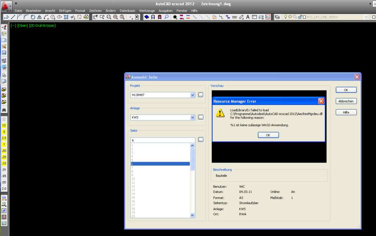Select the Ellipse drawing tool
The height and width of the screenshot is (236, 376).
coord(59,17)
